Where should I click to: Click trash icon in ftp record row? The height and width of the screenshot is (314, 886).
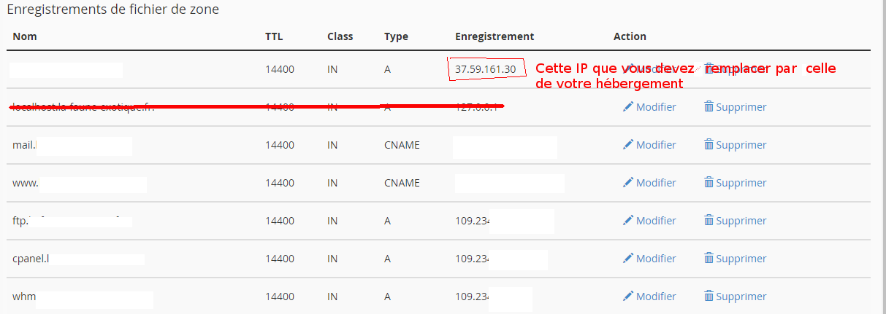pyautogui.click(x=708, y=220)
